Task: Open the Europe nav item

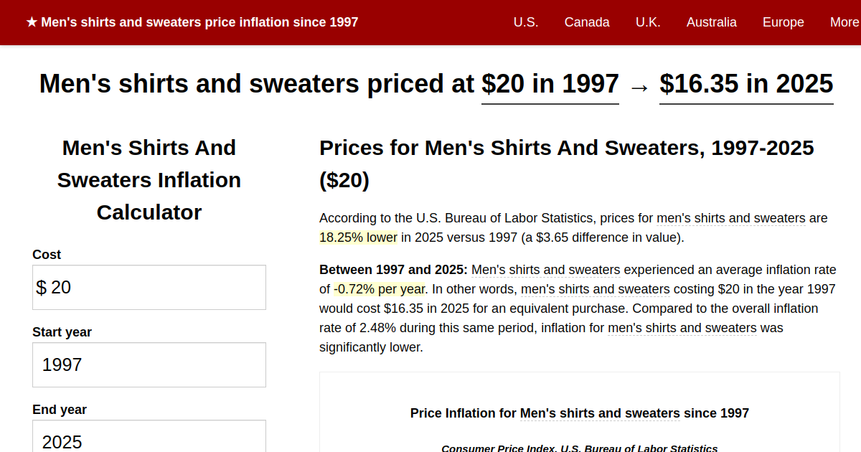Action: tap(784, 22)
